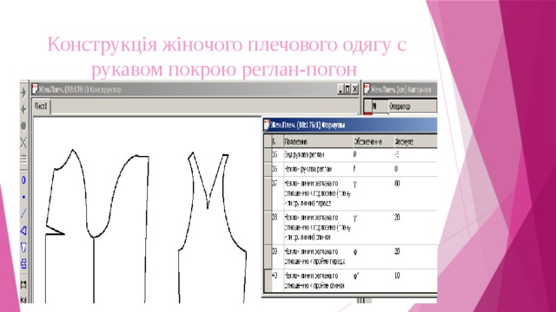Image resolution: width=556 pixels, height=312 pixels.
Task: Click the left arrow icon in left toolbar
Action: click(23, 110)
